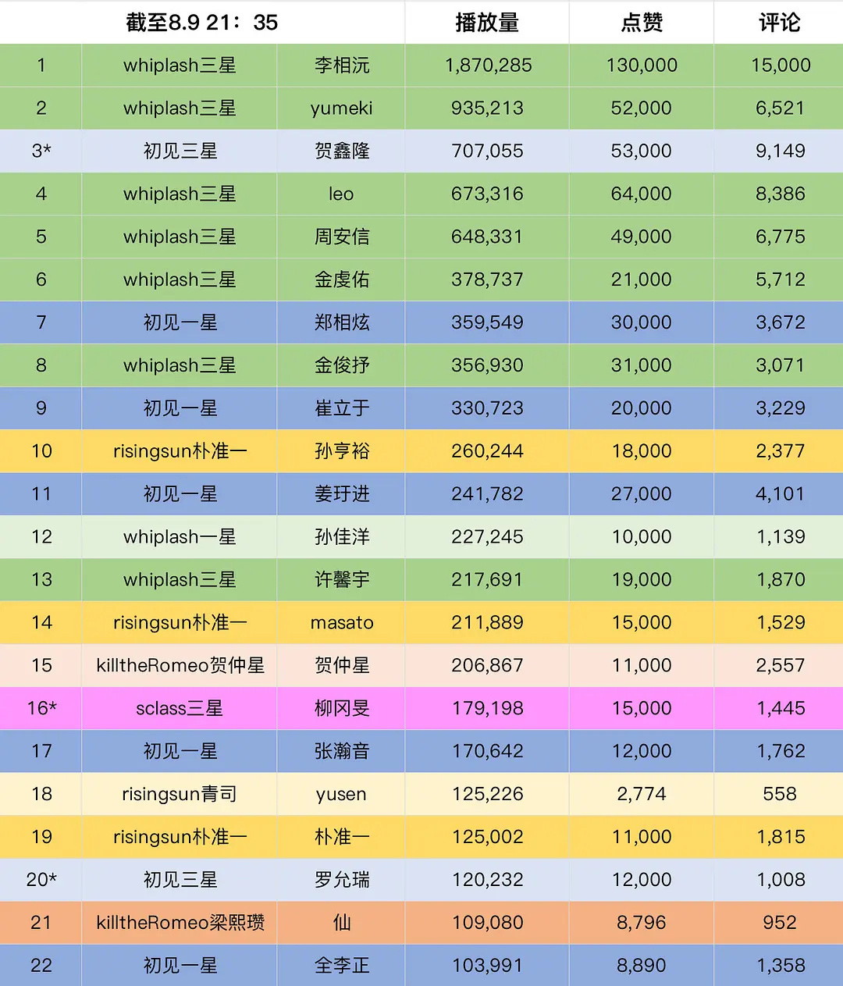Click the 初见三星 cell in 罗允瑞 row
This screenshot has width=843, height=986.
click(180, 881)
